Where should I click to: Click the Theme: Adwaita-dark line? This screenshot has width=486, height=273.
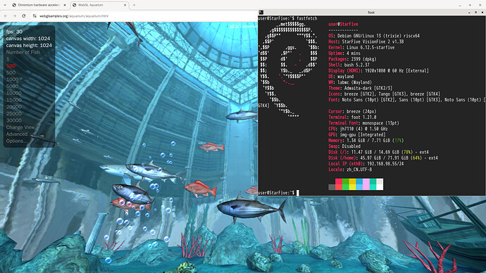(x=361, y=88)
